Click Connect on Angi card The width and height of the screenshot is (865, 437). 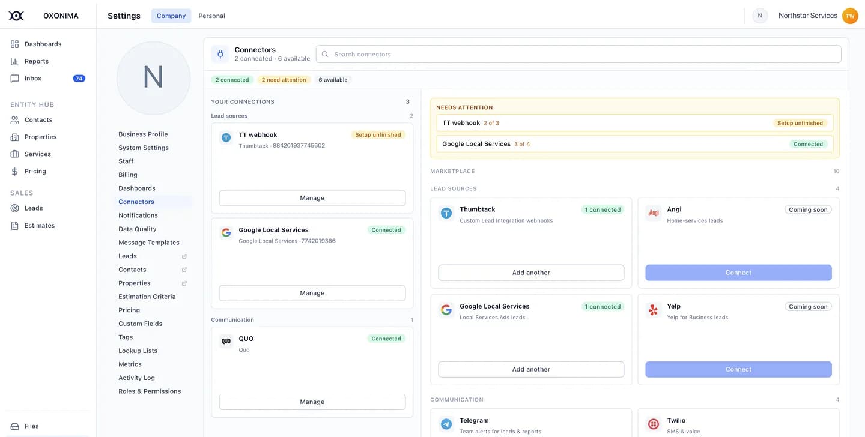738,273
